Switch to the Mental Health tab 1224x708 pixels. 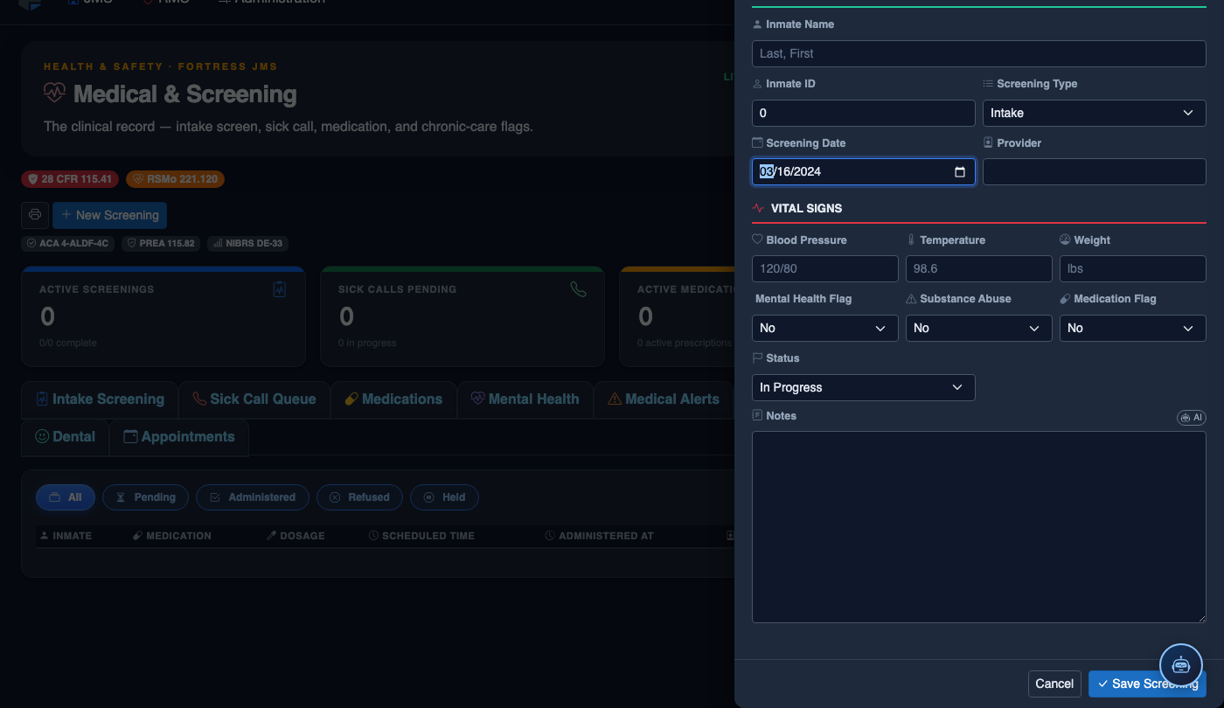click(525, 399)
